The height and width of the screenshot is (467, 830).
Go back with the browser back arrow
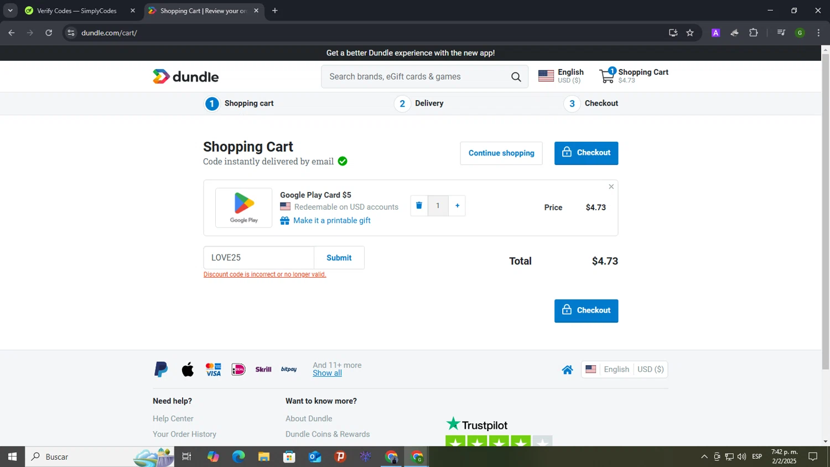[x=12, y=33]
